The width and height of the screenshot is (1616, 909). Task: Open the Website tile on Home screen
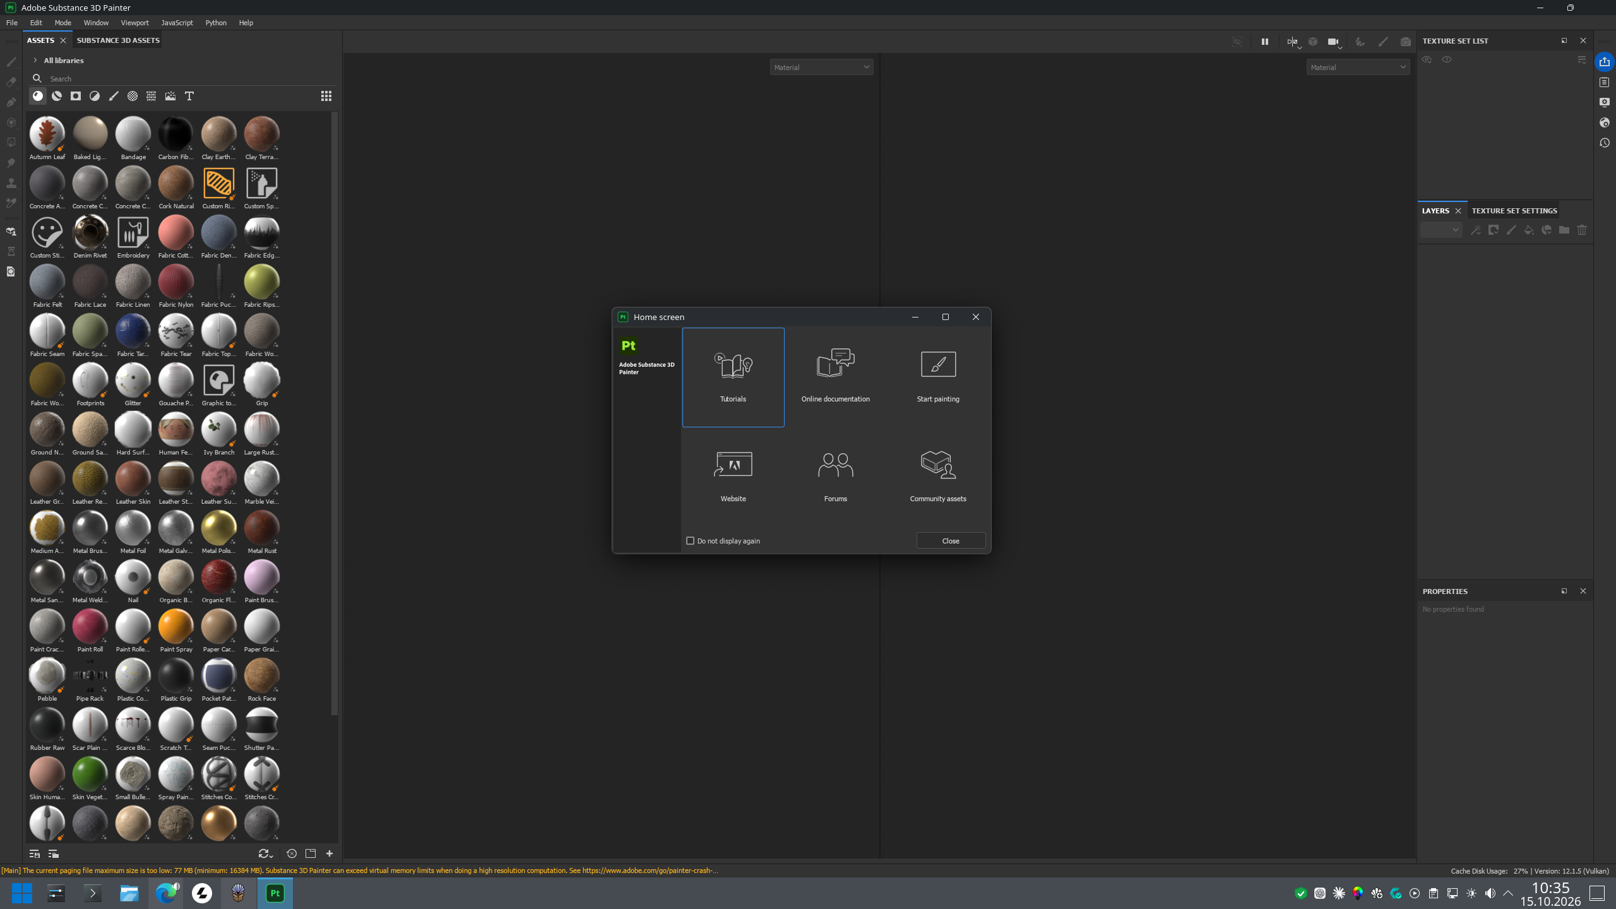(x=733, y=477)
